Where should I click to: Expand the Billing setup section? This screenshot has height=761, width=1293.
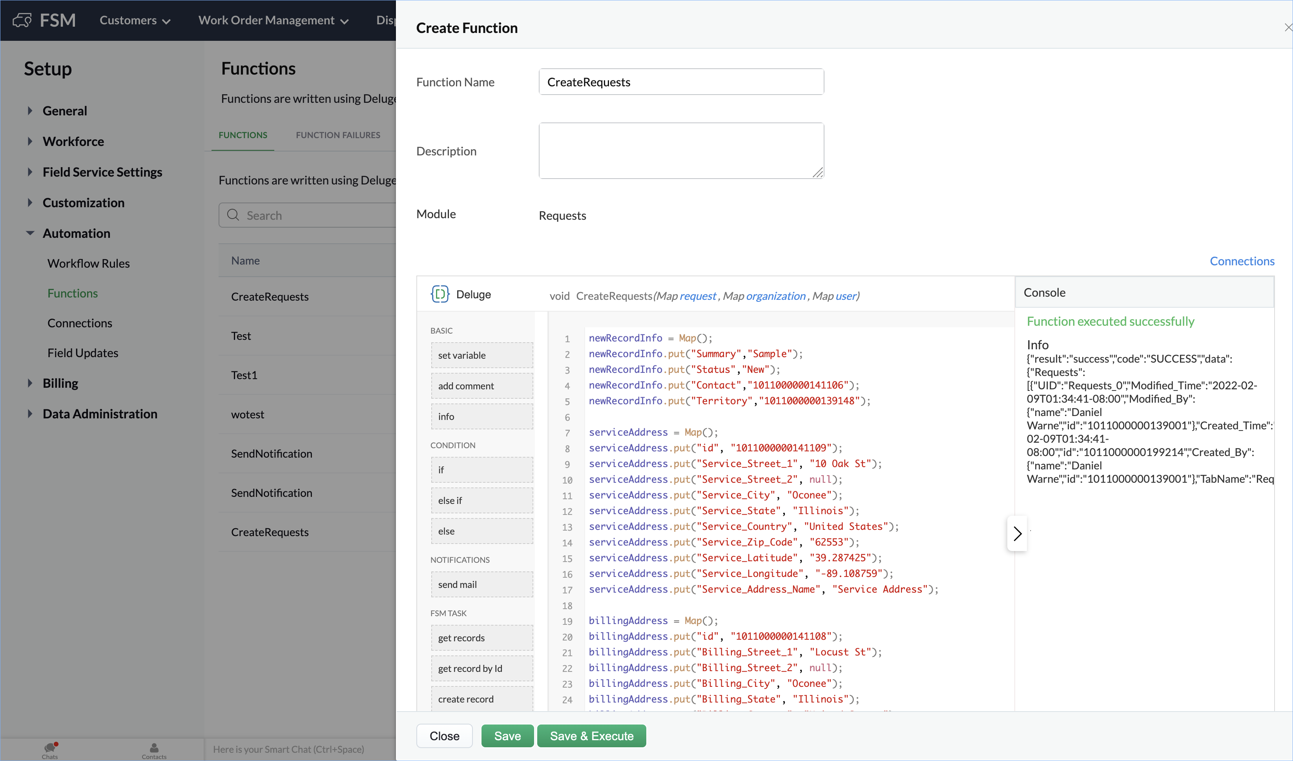tap(30, 383)
